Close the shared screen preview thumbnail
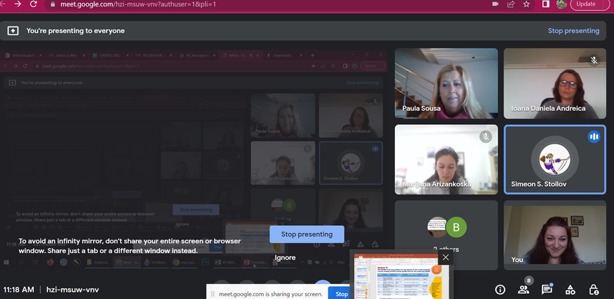Viewport: 614px width, 299px height. (x=445, y=257)
